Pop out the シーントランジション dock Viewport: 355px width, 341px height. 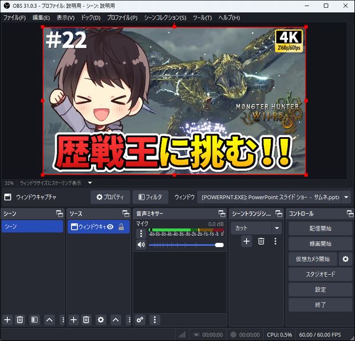pyautogui.click(x=279, y=213)
